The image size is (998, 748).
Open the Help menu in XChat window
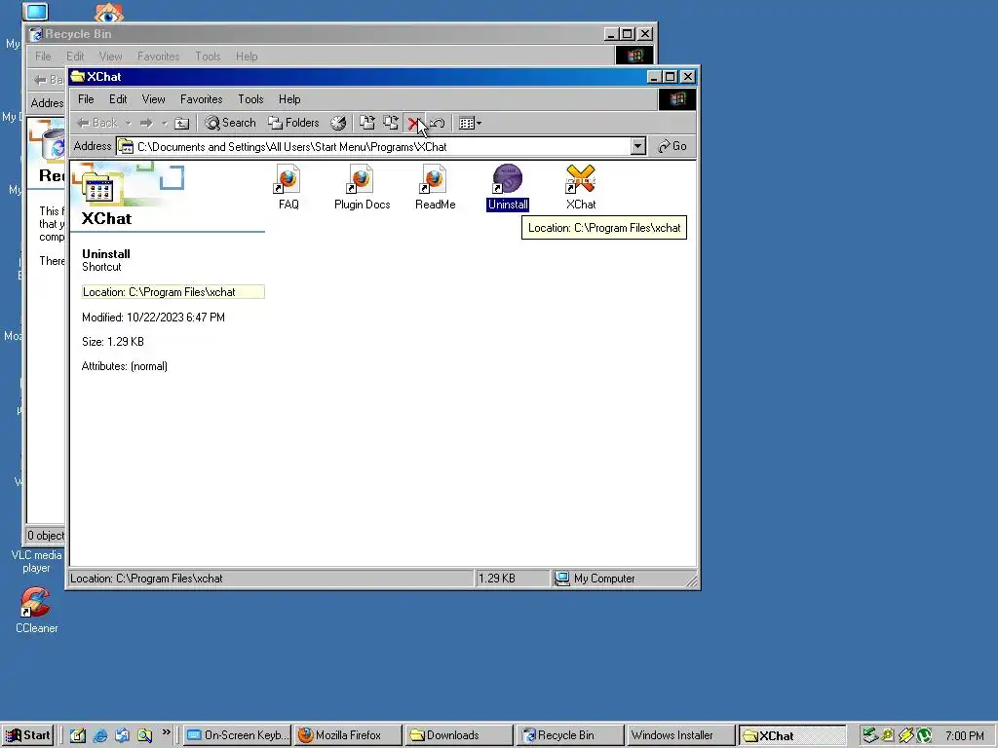click(x=289, y=99)
